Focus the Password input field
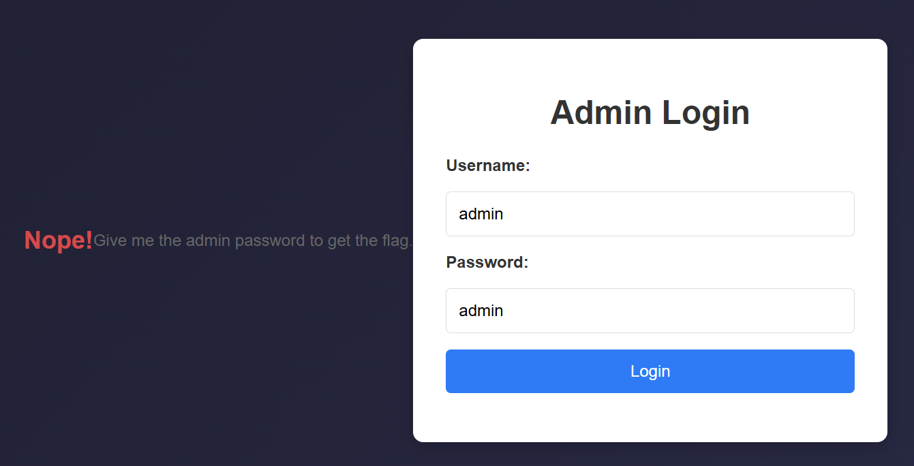Screen dimensions: 914x466 click(650, 311)
